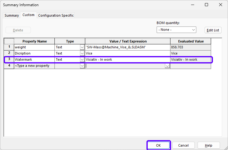Click the Vice value expression cell
The width and height of the screenshot is (228, 150).
pyautogui.click(x=128, y=53)
